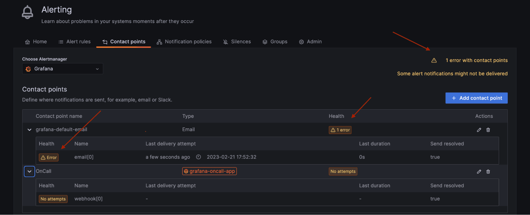The image size is (530, 215).
Task: Click the Silences crossed-bell icon
Action: pos(226,42)
